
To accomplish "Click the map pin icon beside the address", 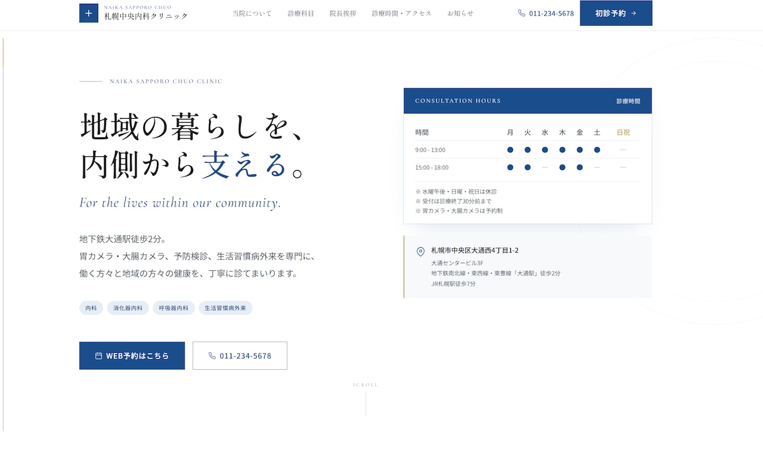I will (x=420, y=252).
